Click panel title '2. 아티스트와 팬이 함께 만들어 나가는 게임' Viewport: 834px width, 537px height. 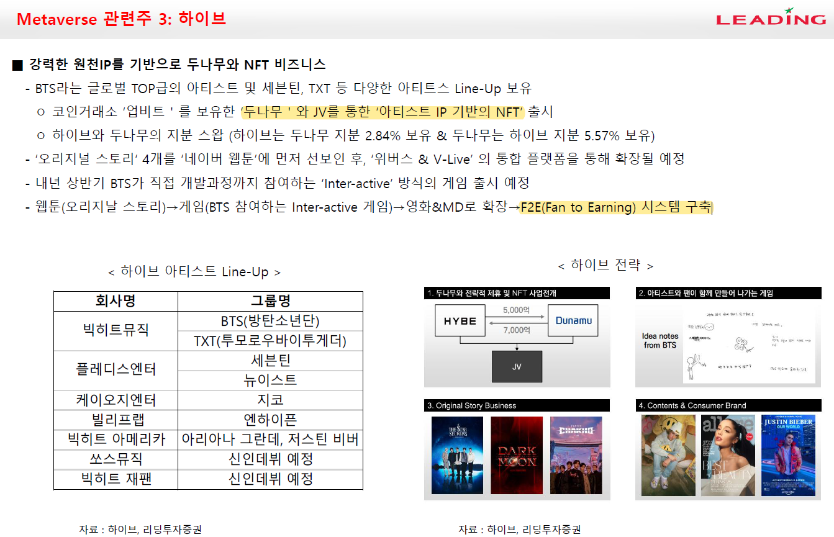(728, 293)
